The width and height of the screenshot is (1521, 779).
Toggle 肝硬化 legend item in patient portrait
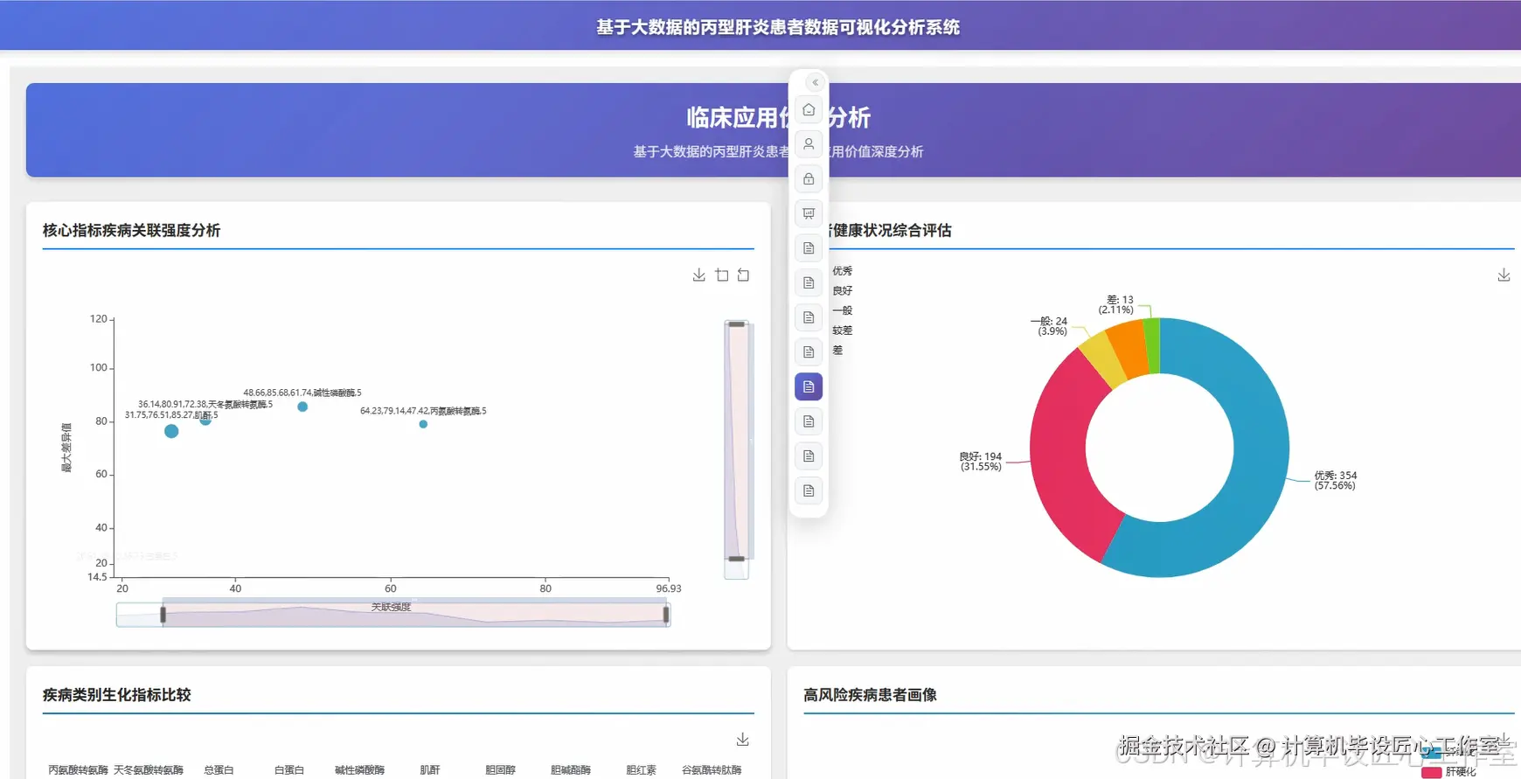(1448, 772)
